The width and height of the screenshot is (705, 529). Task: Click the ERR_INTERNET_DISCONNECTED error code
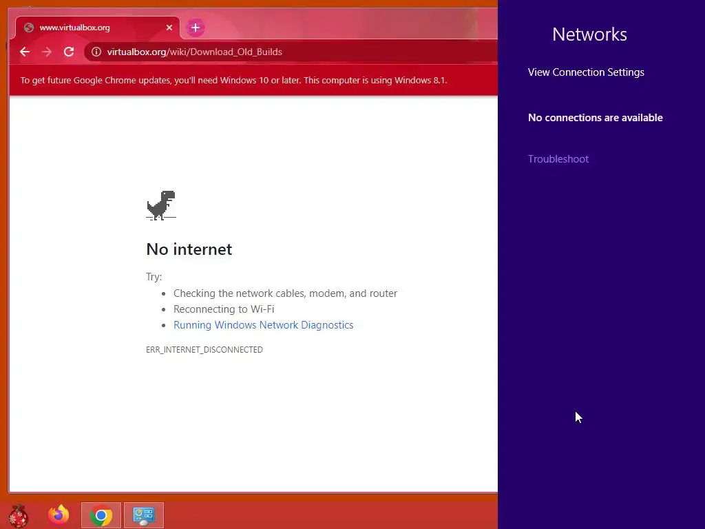pyautogui.click(x=204, y=349)
